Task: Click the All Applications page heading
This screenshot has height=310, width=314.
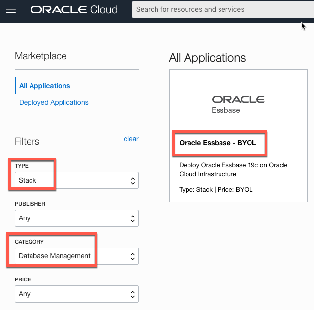Action: tap(207, 58)
